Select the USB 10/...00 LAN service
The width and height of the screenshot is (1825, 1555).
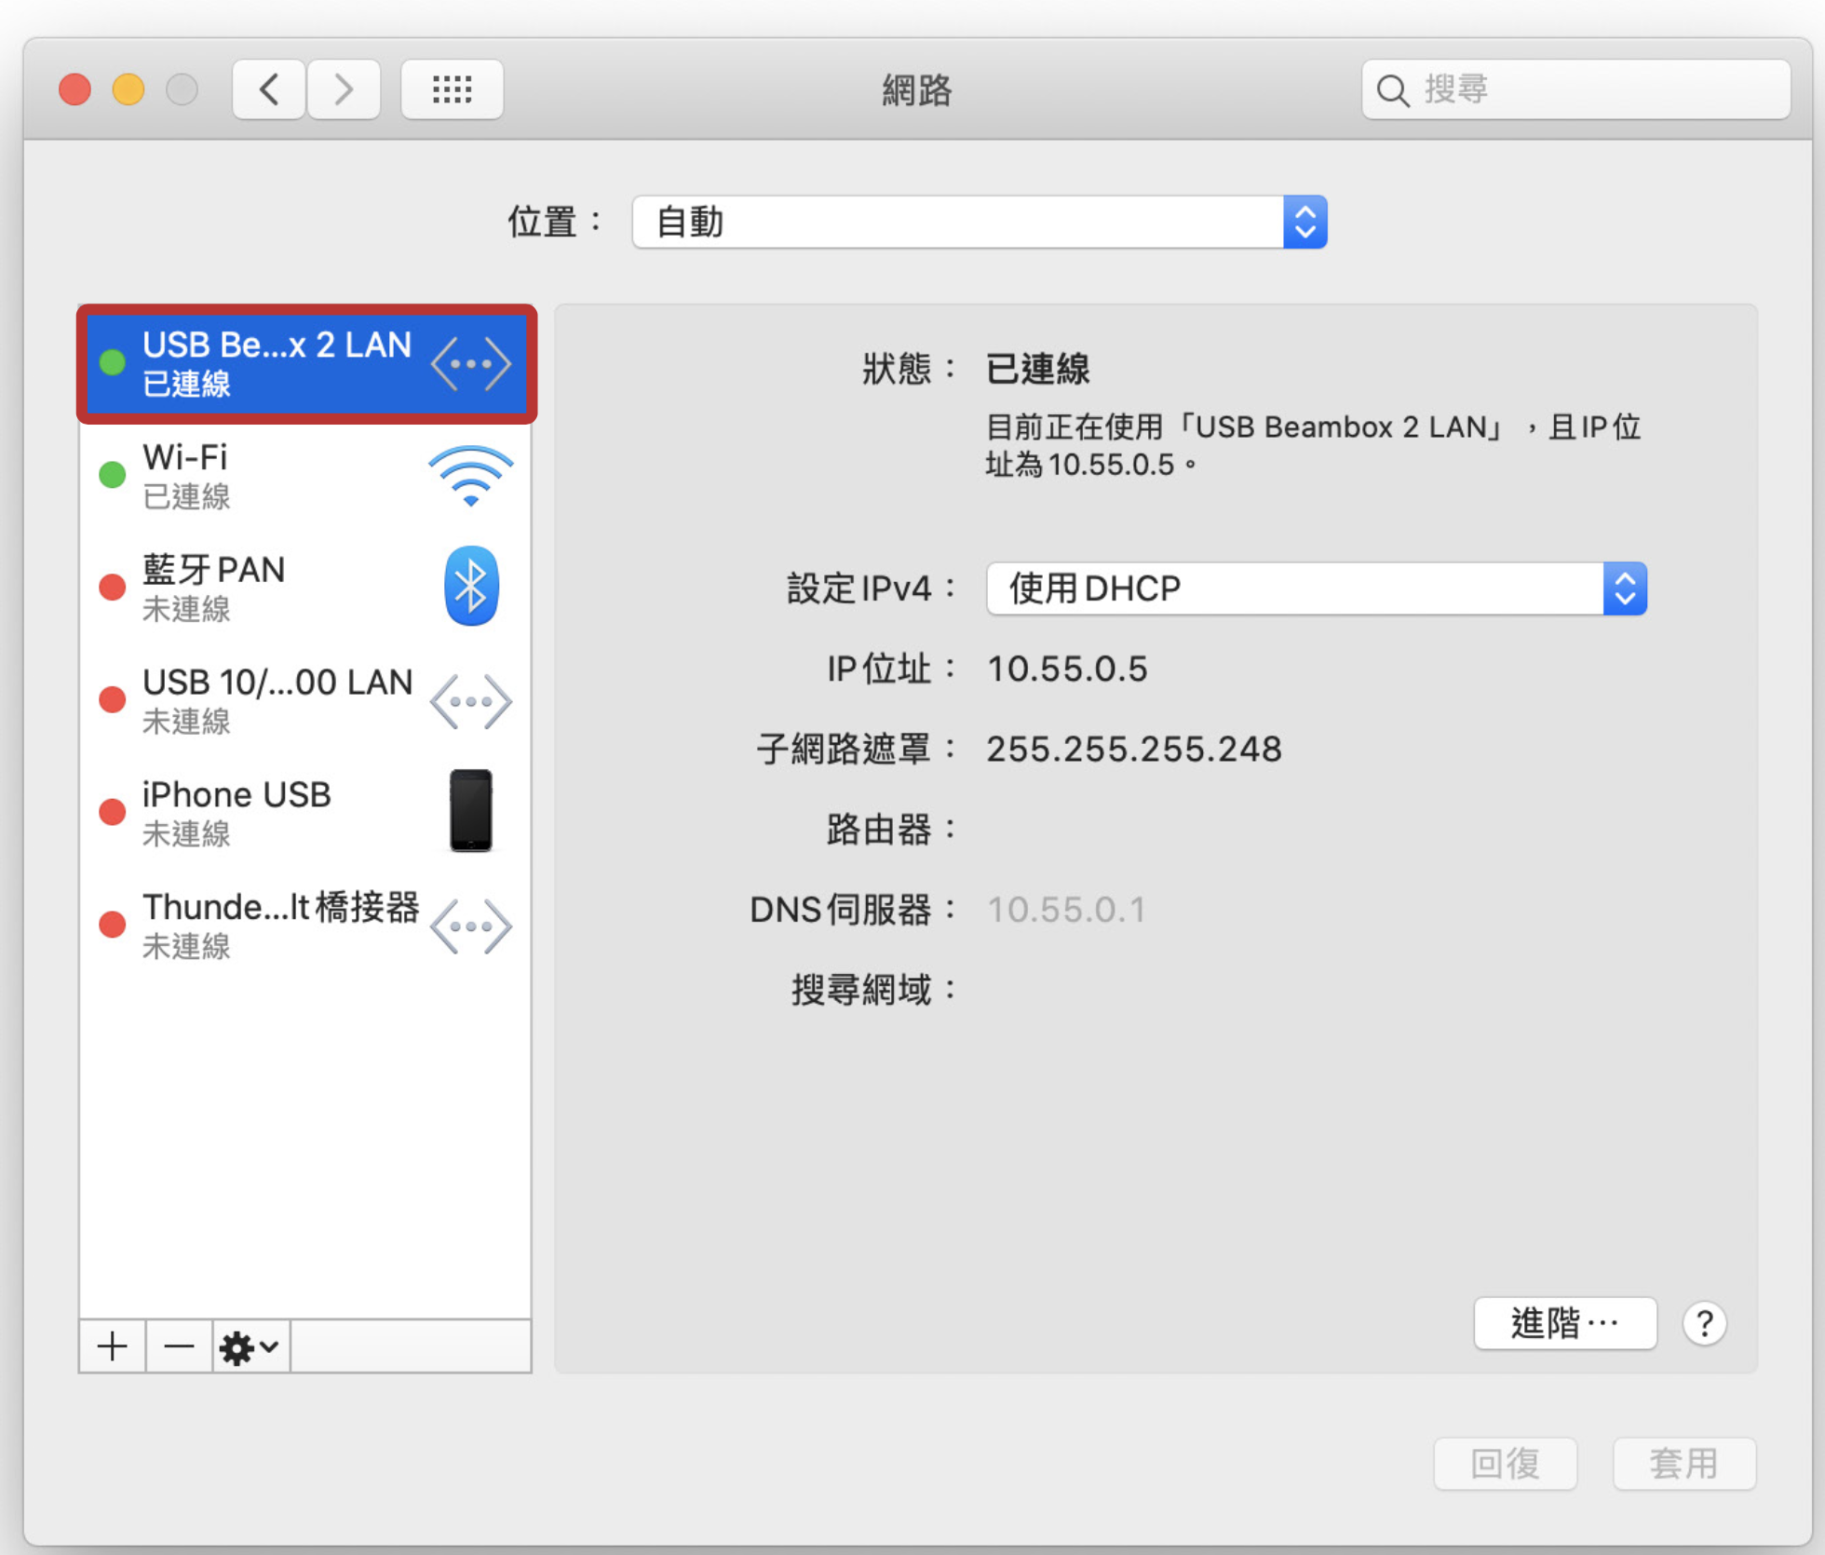click(x=306, y=699)
